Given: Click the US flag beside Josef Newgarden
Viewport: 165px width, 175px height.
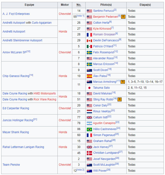Looking at the screenshot, I should coord(89,159).
